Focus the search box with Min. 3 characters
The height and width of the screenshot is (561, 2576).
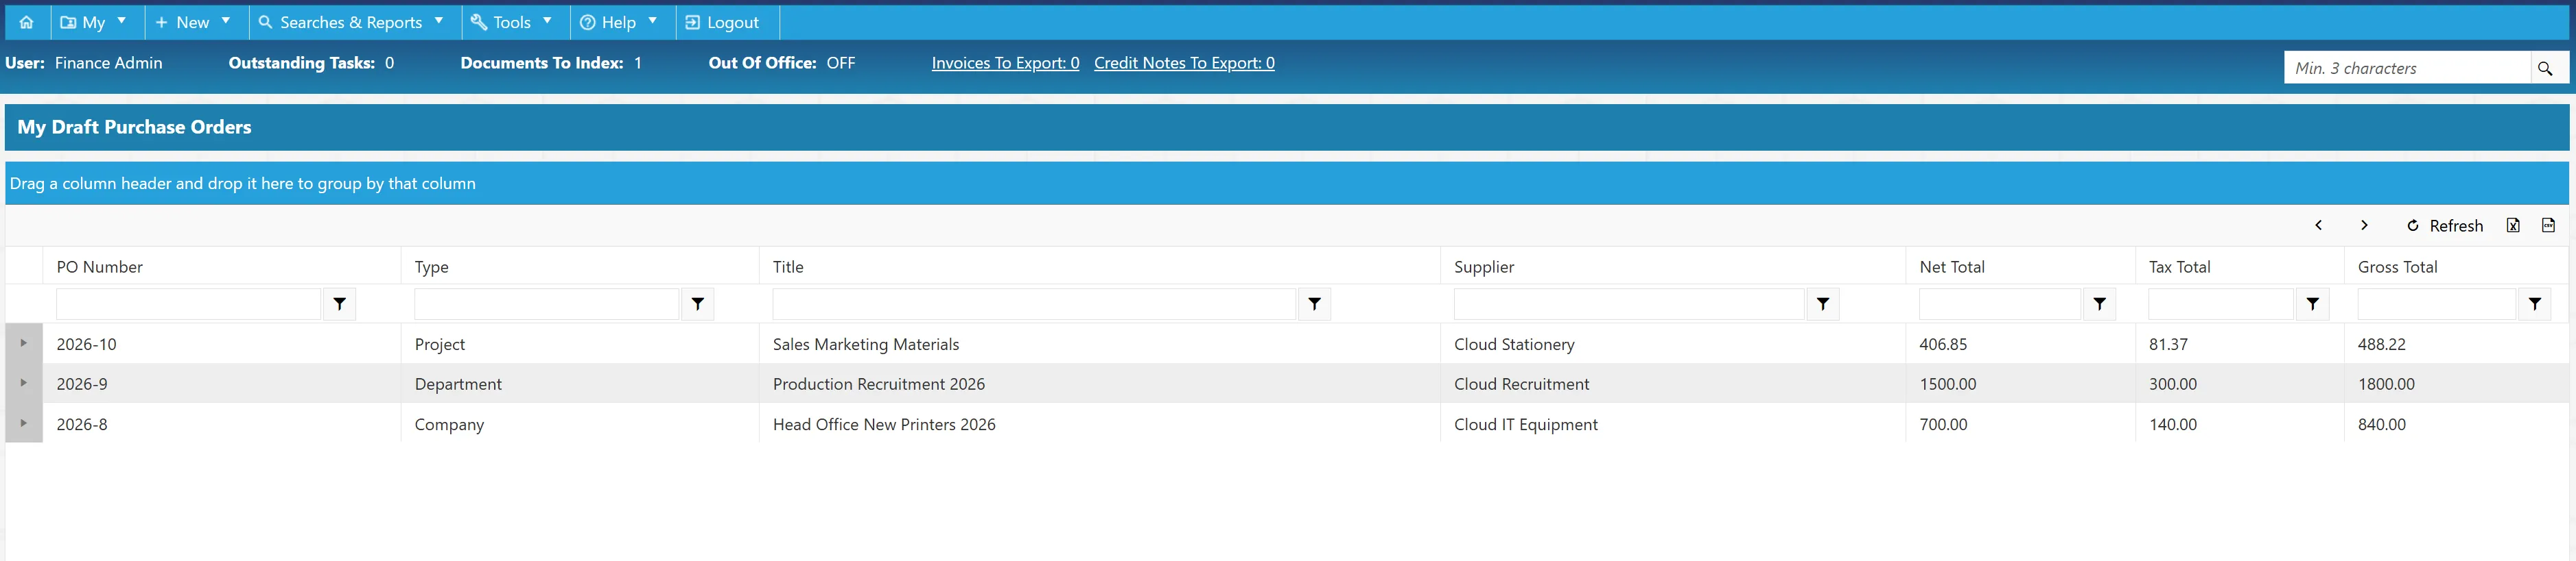click(x=2407, y=68)
